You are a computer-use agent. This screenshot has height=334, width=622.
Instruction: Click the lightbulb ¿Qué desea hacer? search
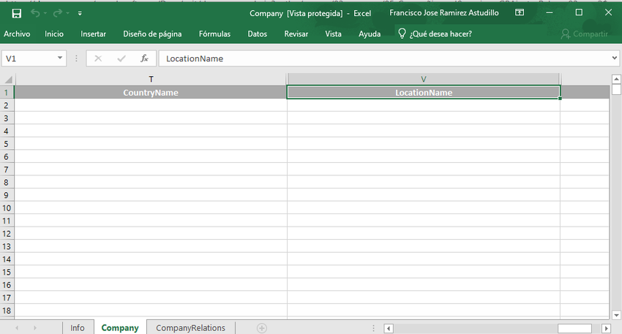click(x=435, y=34)
